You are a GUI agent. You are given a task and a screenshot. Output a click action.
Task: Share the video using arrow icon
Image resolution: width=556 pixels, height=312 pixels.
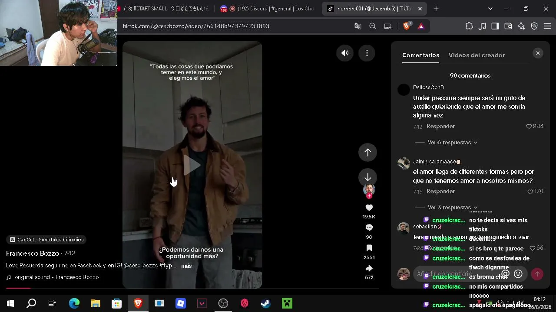pos(369,268)
